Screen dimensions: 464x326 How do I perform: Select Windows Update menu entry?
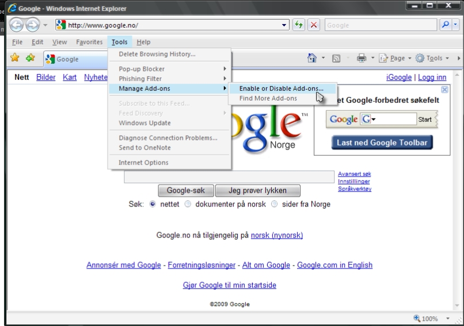coord(169,123)
